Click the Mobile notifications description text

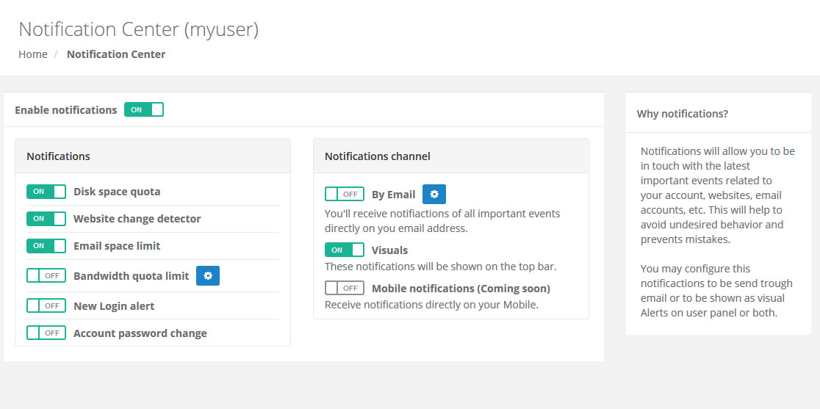coord(431,305)
